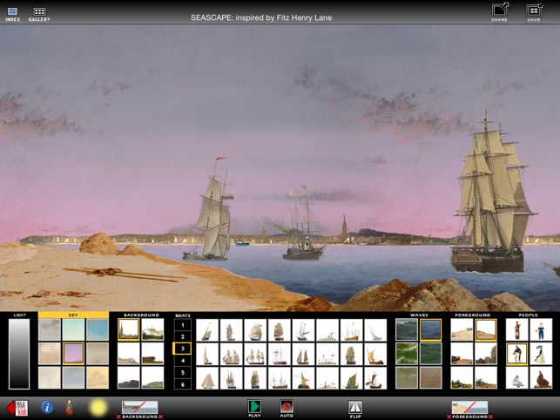The image size is (560, 420).
Task: Choose the pink-purple sky swatch
Action: click(x=73, y=354)
